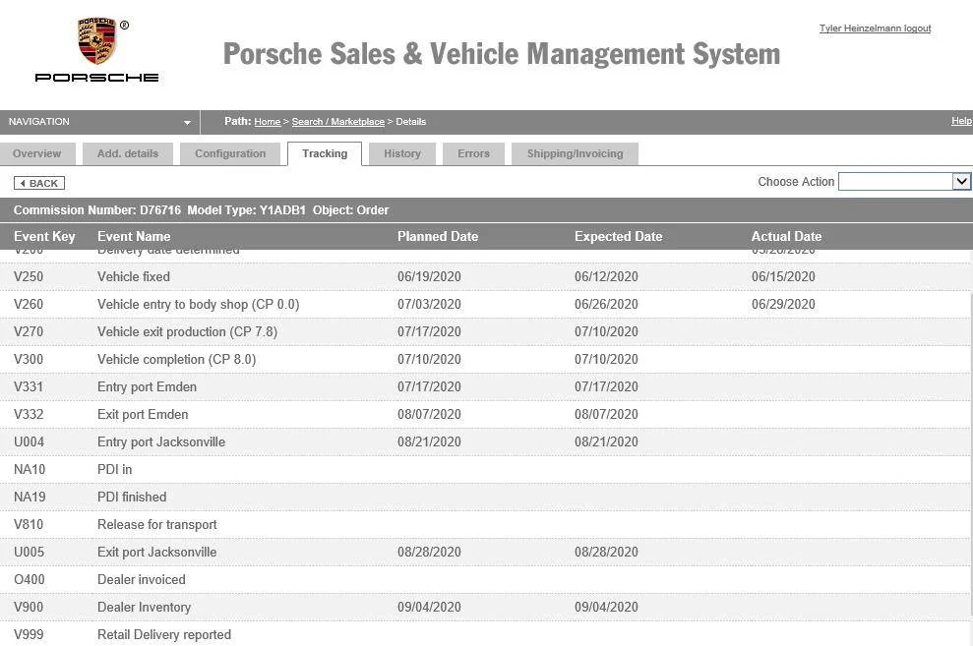Select the NA10 event key
This screenshot has height=646, width=973.
coord(30,469)
